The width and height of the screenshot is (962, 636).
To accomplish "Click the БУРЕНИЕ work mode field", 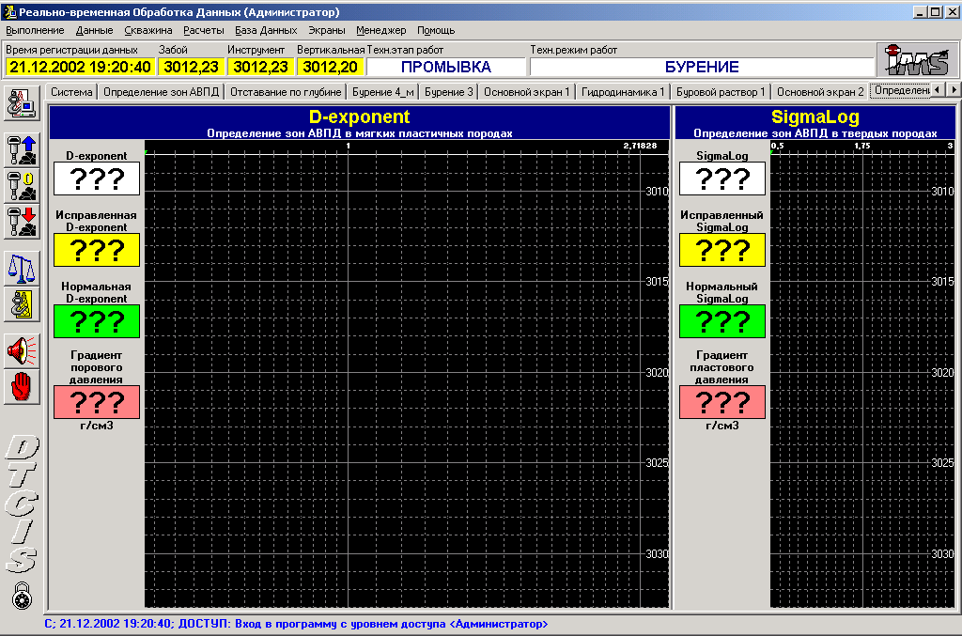I will point(702,67).
